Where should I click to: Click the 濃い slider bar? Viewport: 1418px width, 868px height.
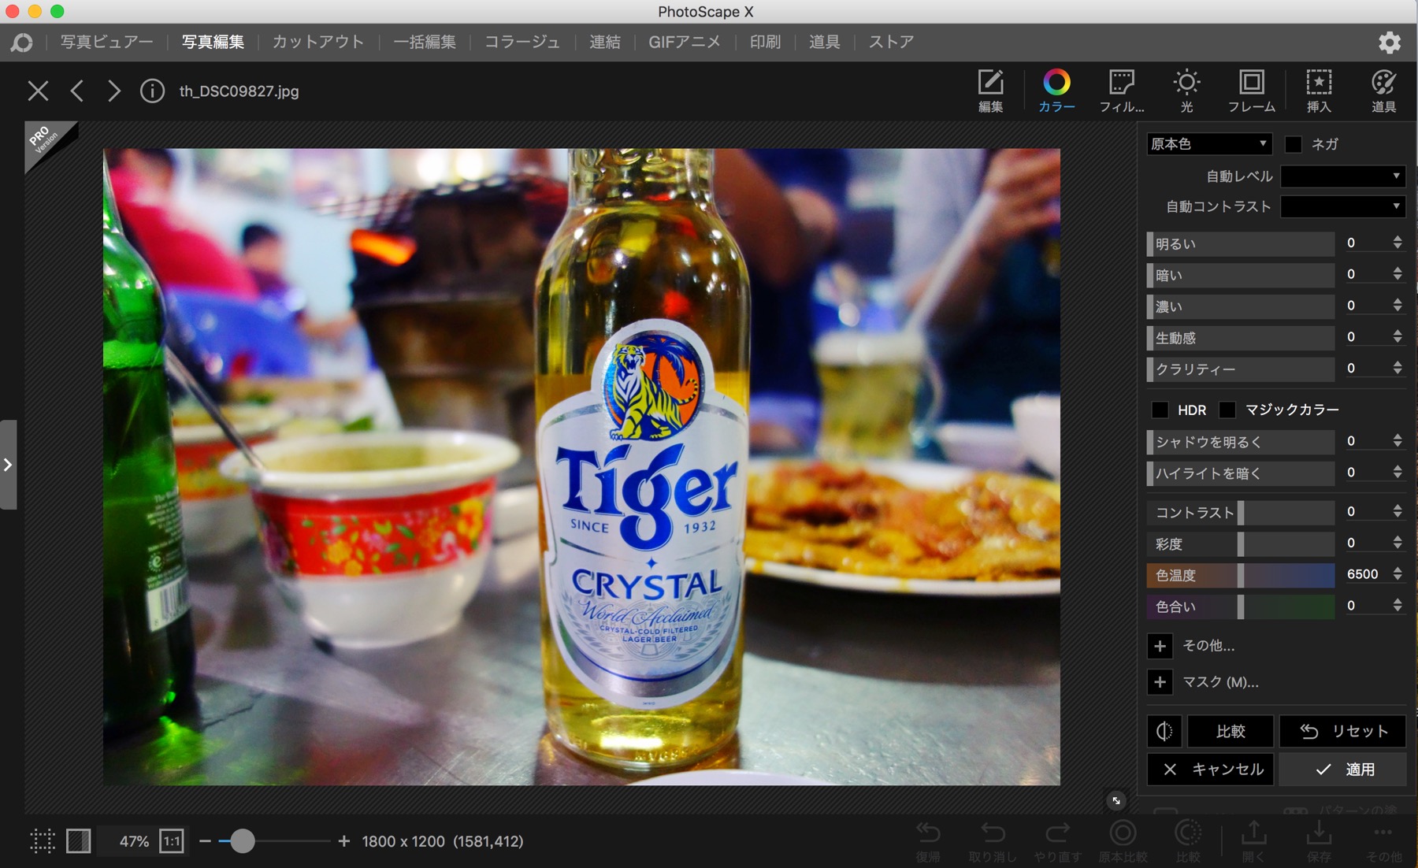coord(1241,306)
